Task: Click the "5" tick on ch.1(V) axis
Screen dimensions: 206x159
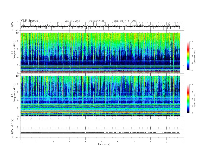Action: click(18, 22)
